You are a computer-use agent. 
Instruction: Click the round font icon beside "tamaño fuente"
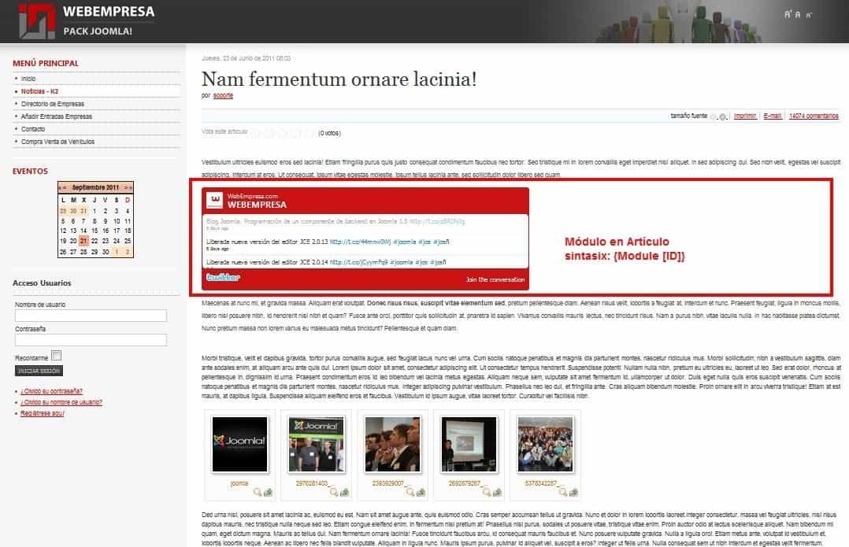click(x=722, y=116)
